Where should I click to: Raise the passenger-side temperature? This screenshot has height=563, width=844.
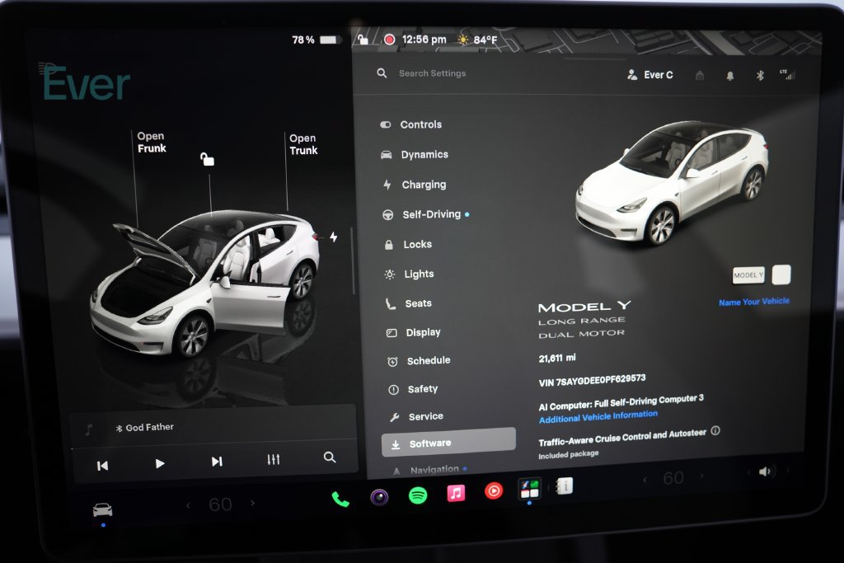point(701,476)
